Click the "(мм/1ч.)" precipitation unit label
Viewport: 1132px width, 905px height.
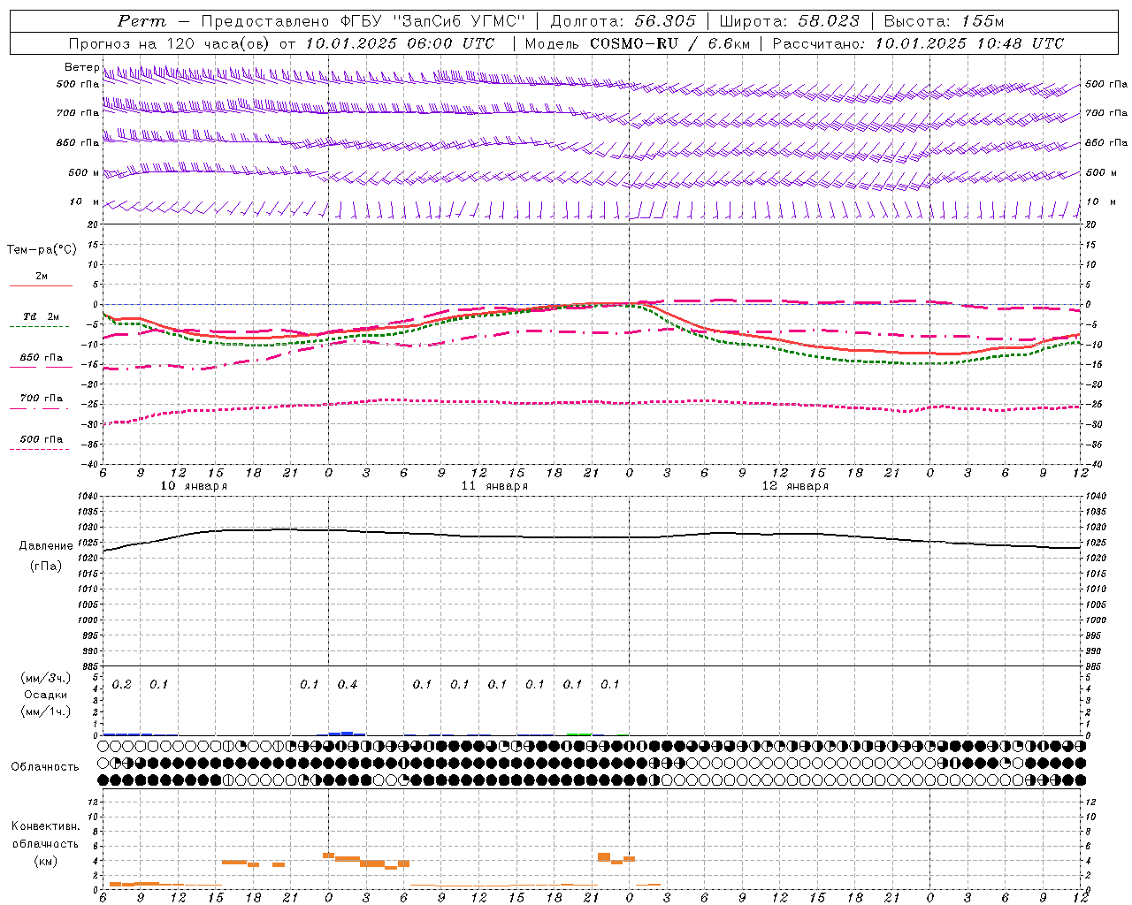point(46,711)
